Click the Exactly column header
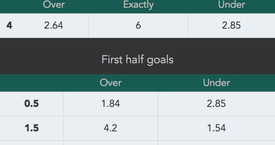Screen dimensions: 275x145 [138, 5]
